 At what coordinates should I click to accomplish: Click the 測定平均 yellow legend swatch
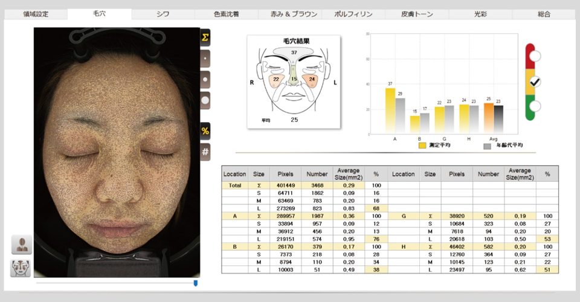pyautogui.click(x=423, y=146)
